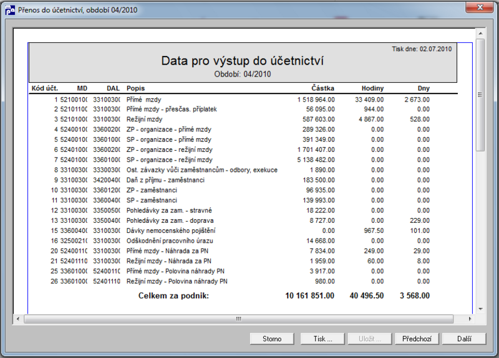Click 'ZP - zaměstnanci' row text
The width and height of the screenshot is (499, 358).
[x=152, y=191]
